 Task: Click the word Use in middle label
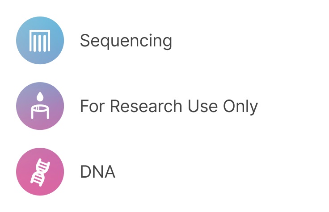(202, 106)
